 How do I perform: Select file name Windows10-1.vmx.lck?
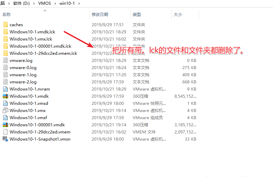click(31, 39)
